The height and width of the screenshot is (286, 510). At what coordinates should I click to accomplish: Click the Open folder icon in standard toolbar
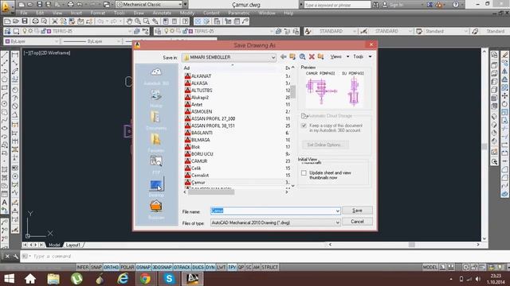click(16, 21)
